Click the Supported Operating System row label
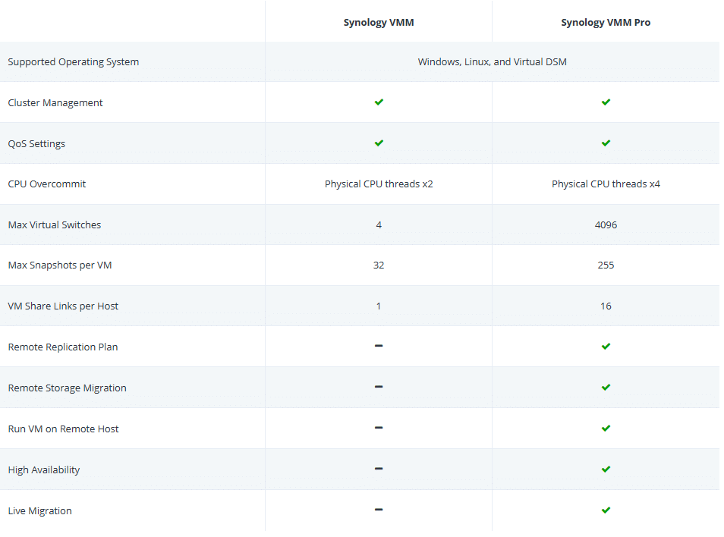Image resolution: width=724 pixels, height=537 pixels. click(x=74, y=62)
